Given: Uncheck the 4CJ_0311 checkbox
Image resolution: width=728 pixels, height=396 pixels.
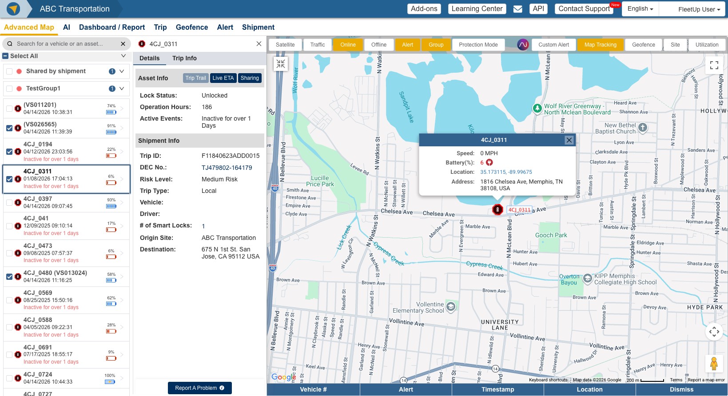Looking at the screenshot, I should click(9, 179).
